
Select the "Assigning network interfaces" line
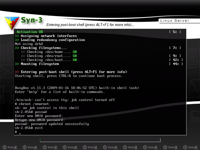click(46, 36)
